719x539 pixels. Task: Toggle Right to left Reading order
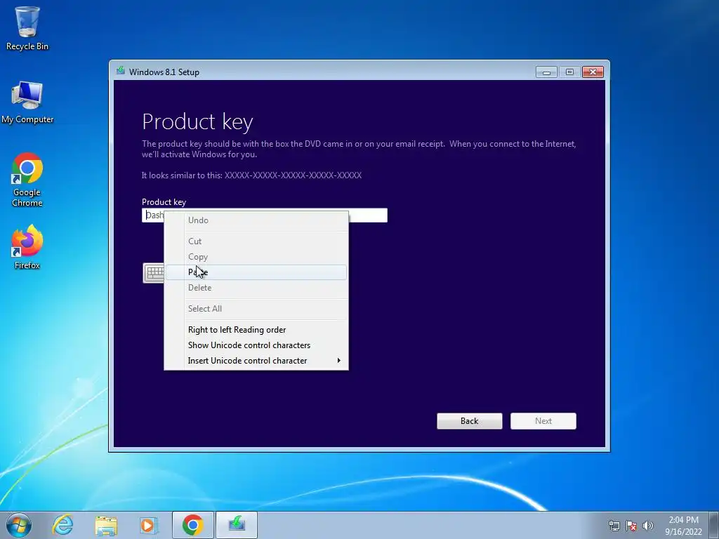tap(256, 330)
